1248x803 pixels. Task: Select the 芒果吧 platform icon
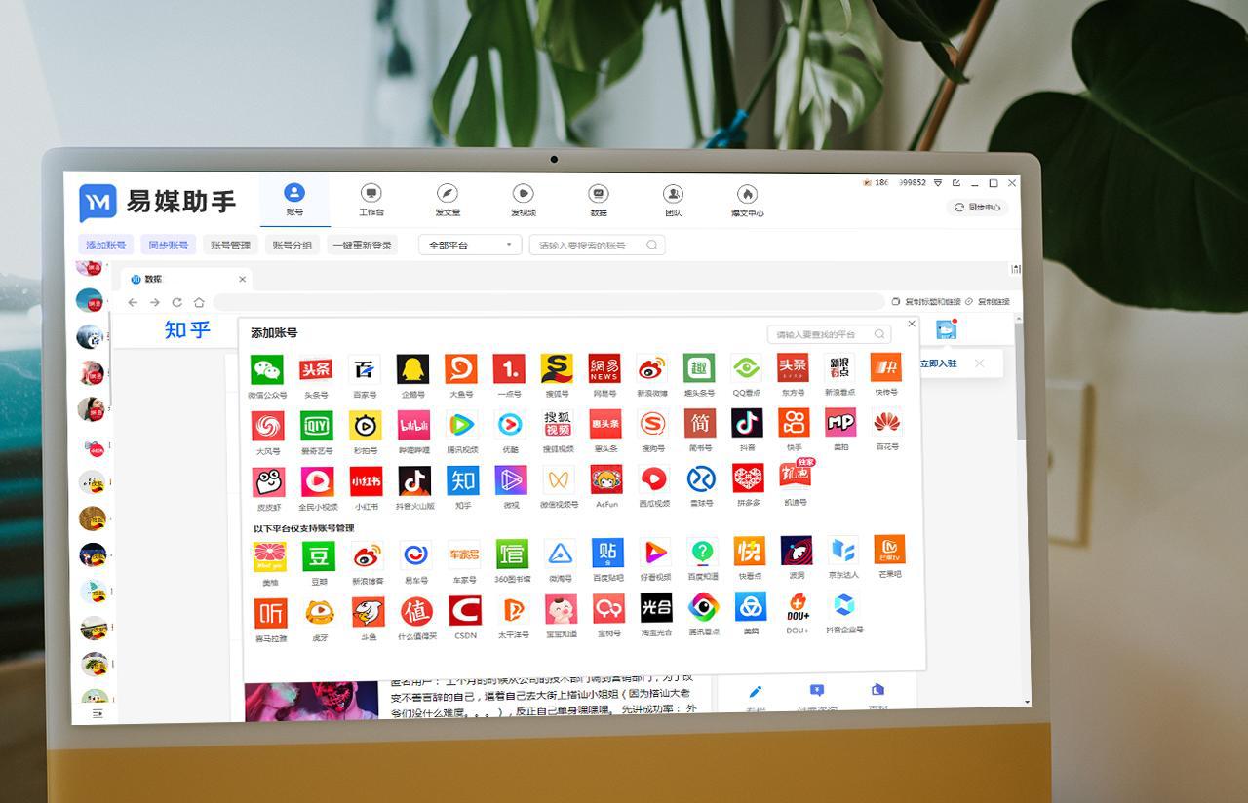889,550
